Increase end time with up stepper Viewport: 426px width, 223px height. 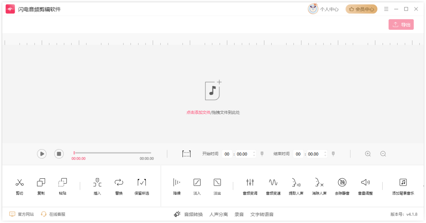click(x=325, y=152)
